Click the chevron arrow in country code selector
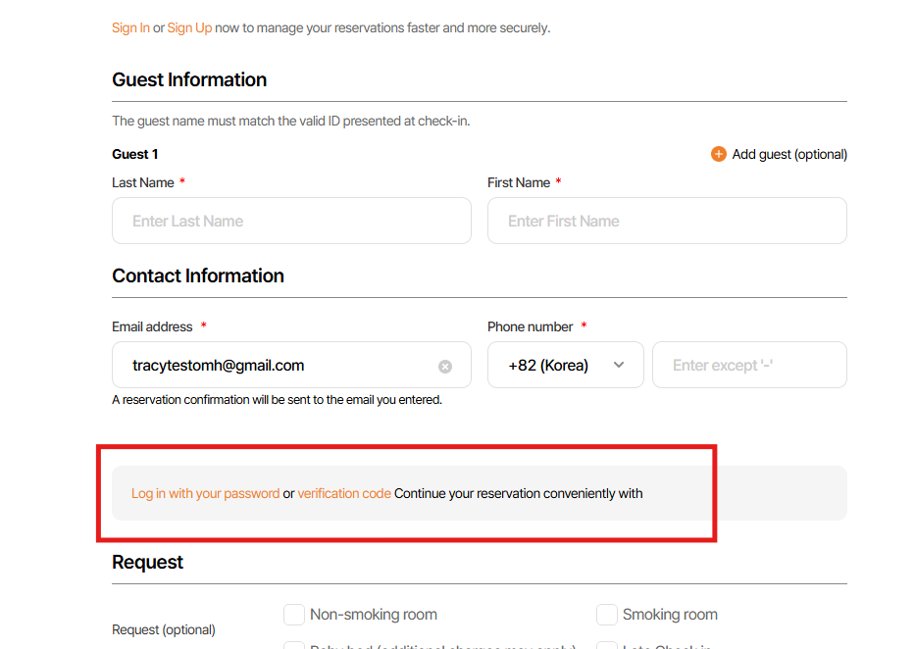915x649 pixels. coord(619,365)
